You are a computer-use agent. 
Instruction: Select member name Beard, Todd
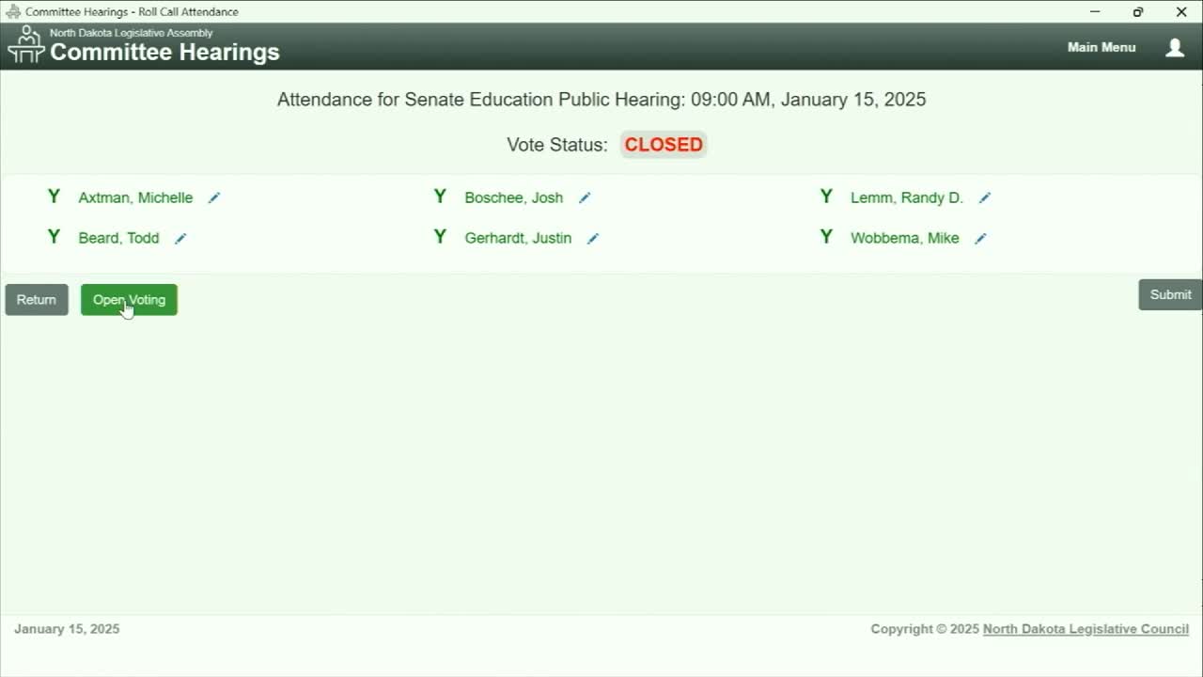pos(118,238)
